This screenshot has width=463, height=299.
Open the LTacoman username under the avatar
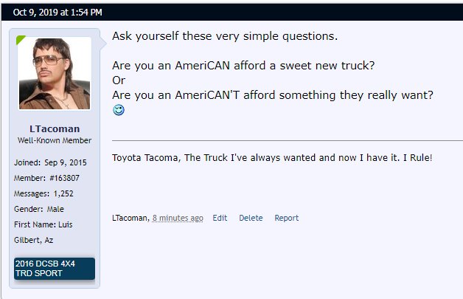(55, 129)
